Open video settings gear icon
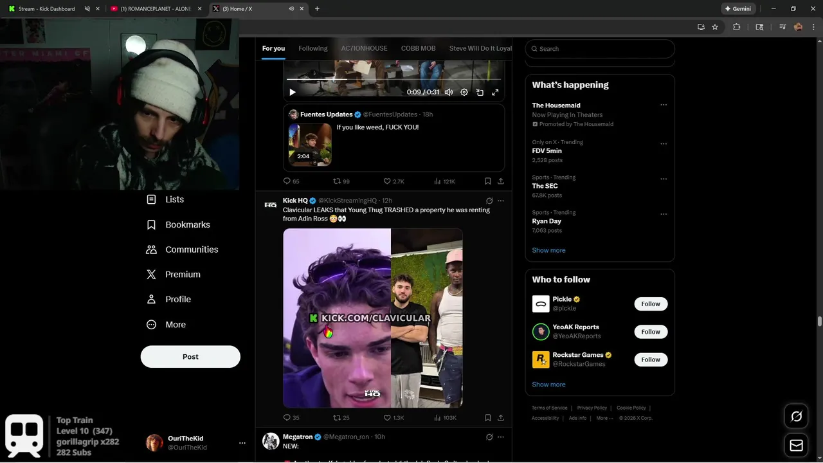 (x=464, y=92)
